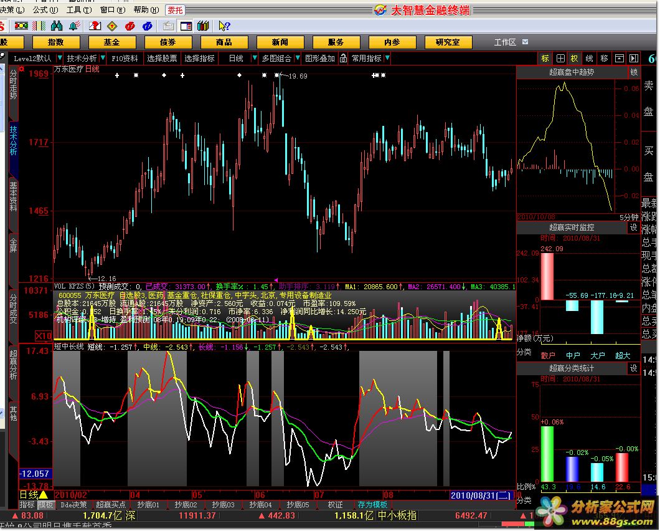Click the crosshair grid icon
The image size is (660, 531).
pos(560,59)
